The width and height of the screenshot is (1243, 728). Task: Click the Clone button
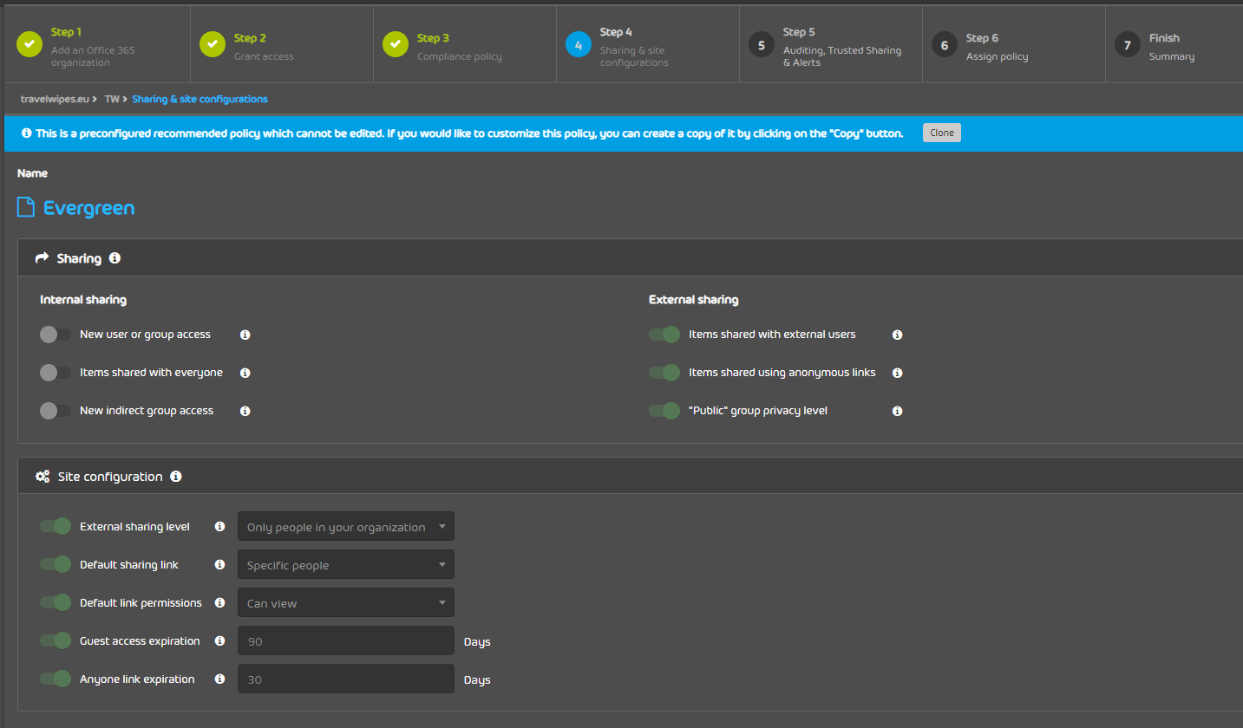pyautogui.click(x=941, y=133)
